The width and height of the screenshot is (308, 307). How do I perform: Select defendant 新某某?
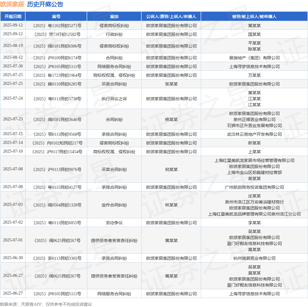[254, 143]
